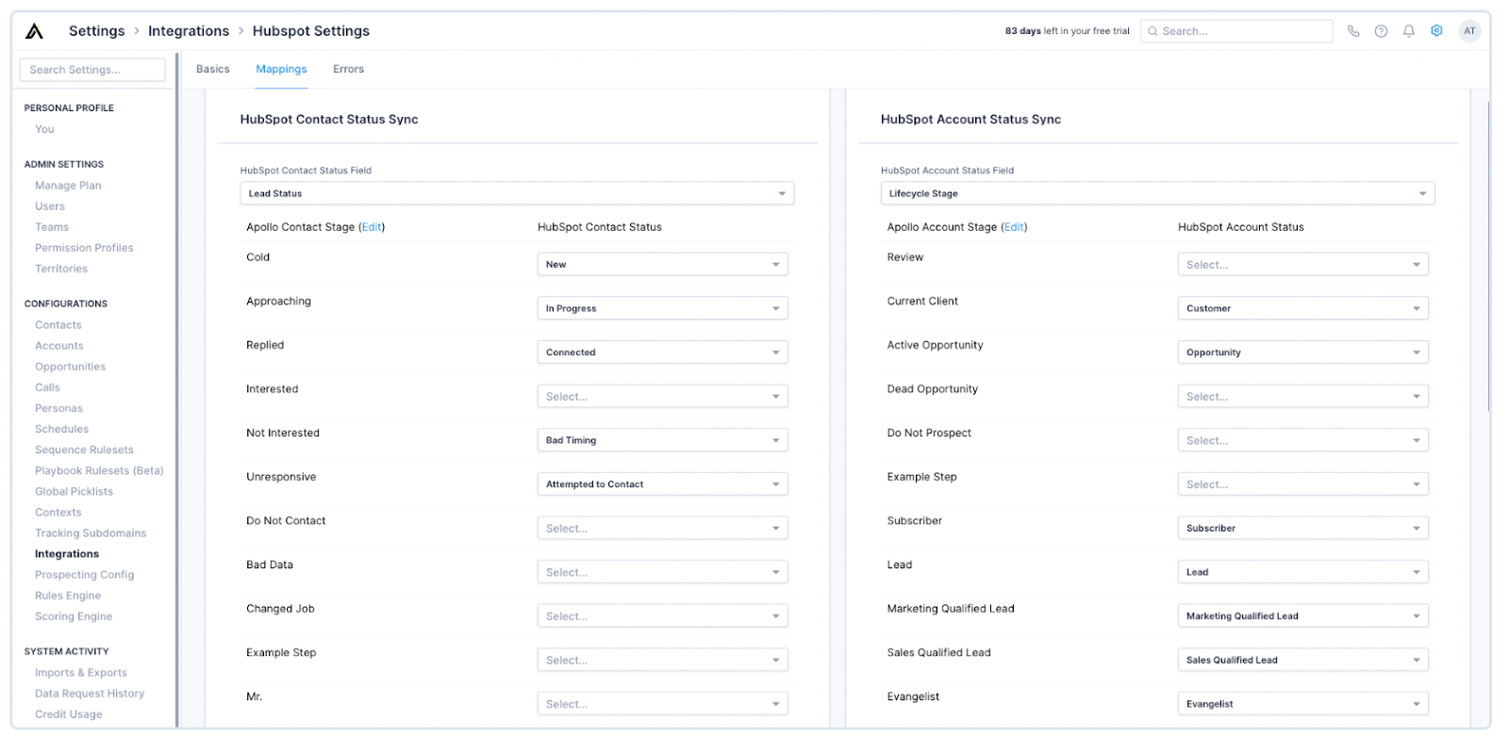Image resolution: width=1509 pixels, height=738 pixels.
Task: Click the top Search box
Action: (1236, 31)
